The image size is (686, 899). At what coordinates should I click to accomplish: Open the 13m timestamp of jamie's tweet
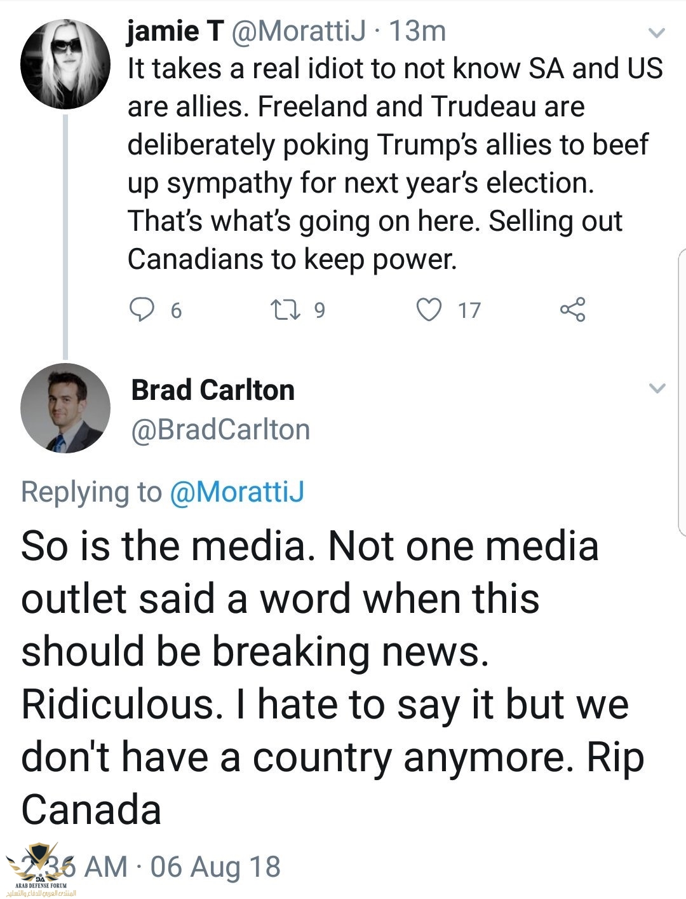click(417, 31)
